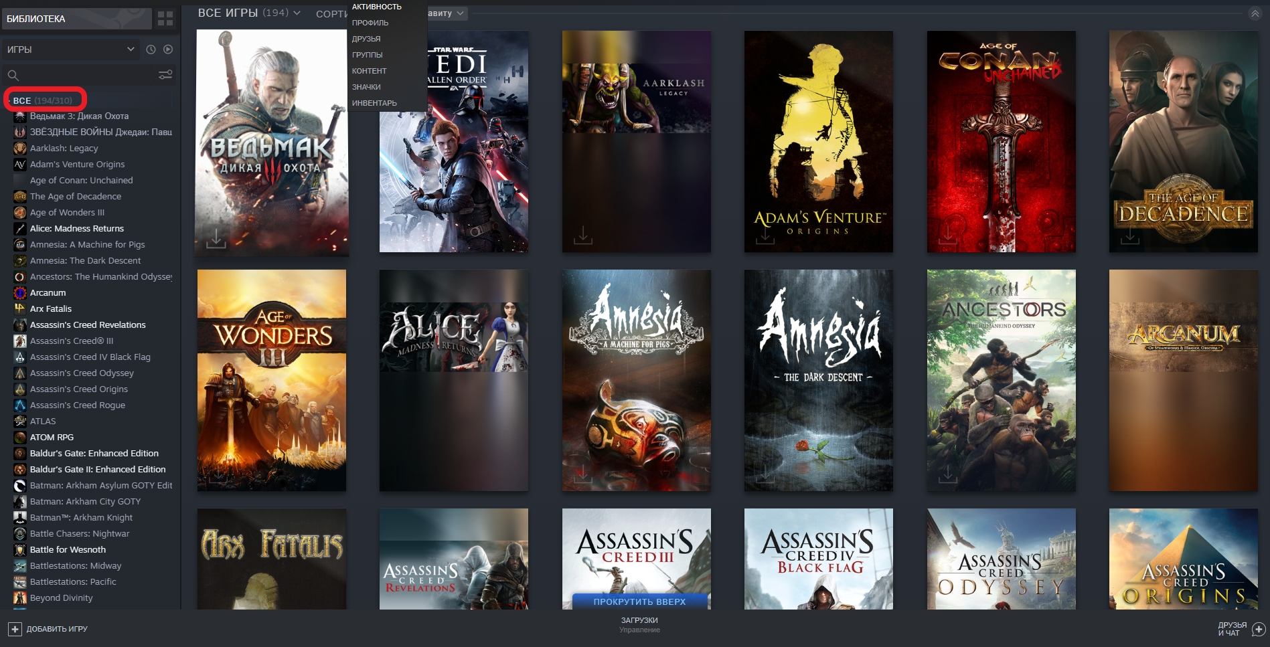Viewport: 1270px width, 647px height.
Task: Toggle sort by recent activity clock
Action: [x=151, y=50]
